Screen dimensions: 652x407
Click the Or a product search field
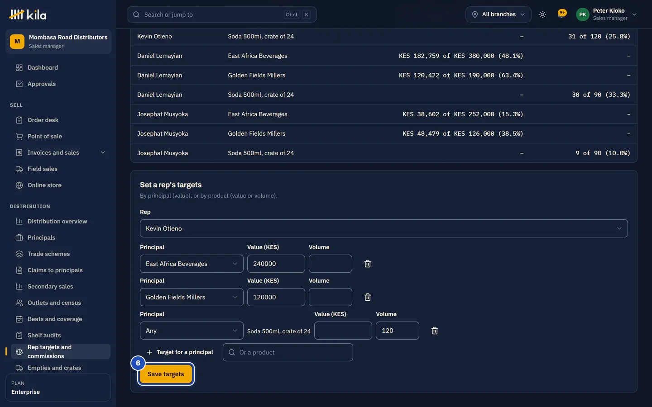click(x=288, y=352)
